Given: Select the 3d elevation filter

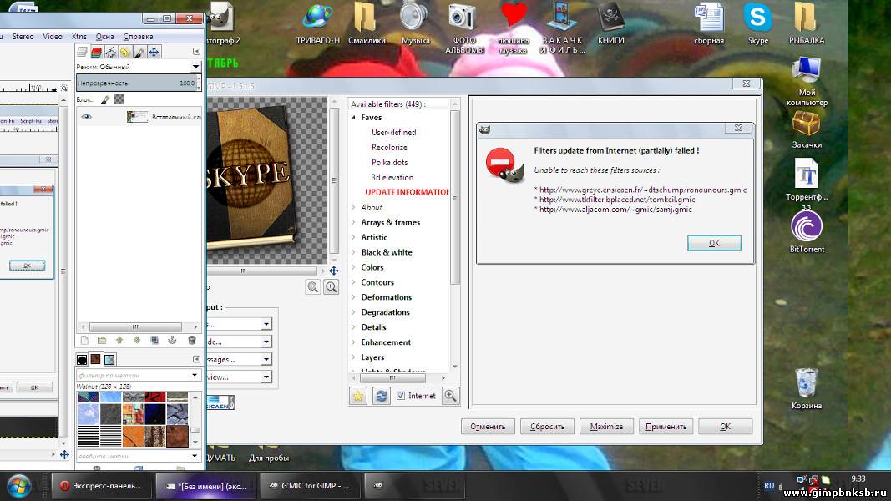Looking at the screenshot, I should pos(392,177).
